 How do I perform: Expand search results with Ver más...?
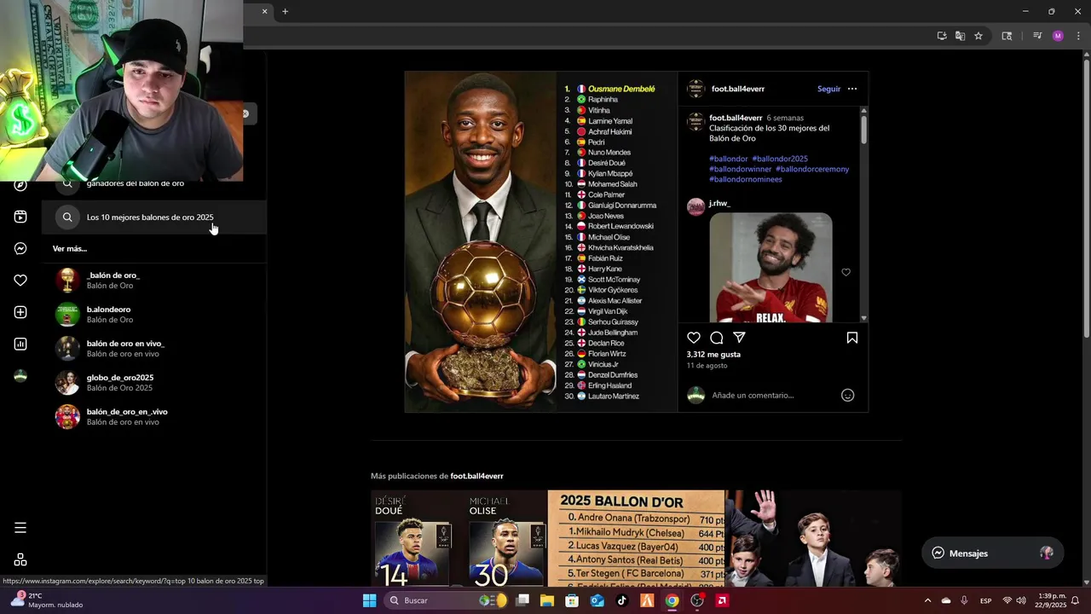70,249
